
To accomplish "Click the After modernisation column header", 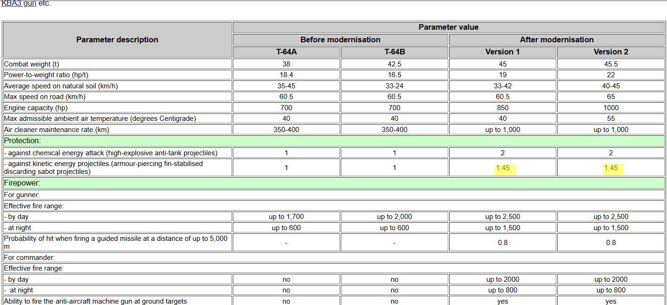I will (x=556, y=40).
